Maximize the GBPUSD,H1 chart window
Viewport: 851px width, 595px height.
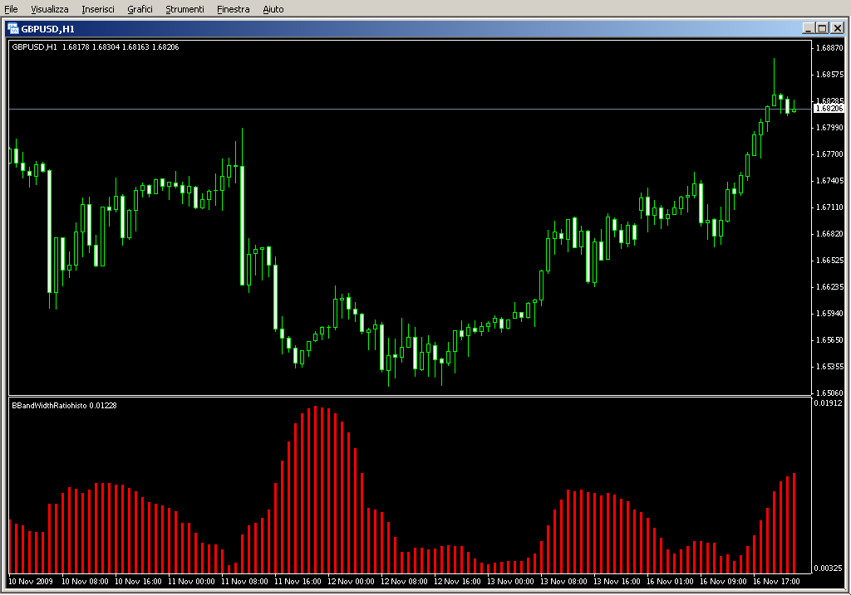click(x=822, y=28)
